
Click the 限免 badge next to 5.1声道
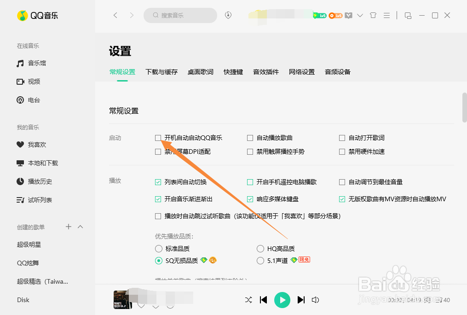pyautogui.click(x=304, y=260)
